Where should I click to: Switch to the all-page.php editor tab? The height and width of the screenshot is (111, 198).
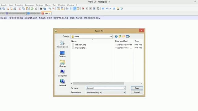34,13
